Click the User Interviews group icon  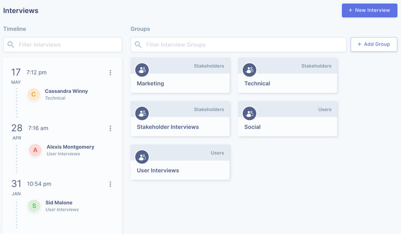point(142,157)
